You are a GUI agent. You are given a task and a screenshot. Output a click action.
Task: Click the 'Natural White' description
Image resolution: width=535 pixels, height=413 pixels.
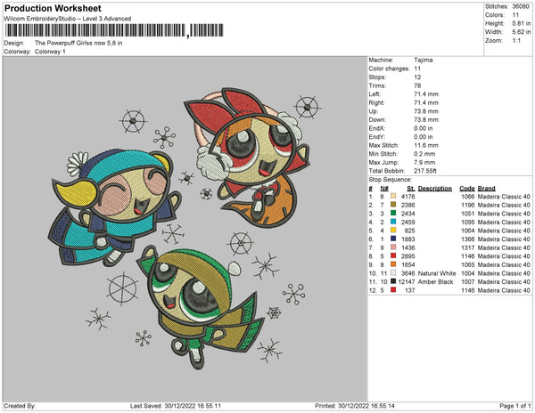(437, 273)
